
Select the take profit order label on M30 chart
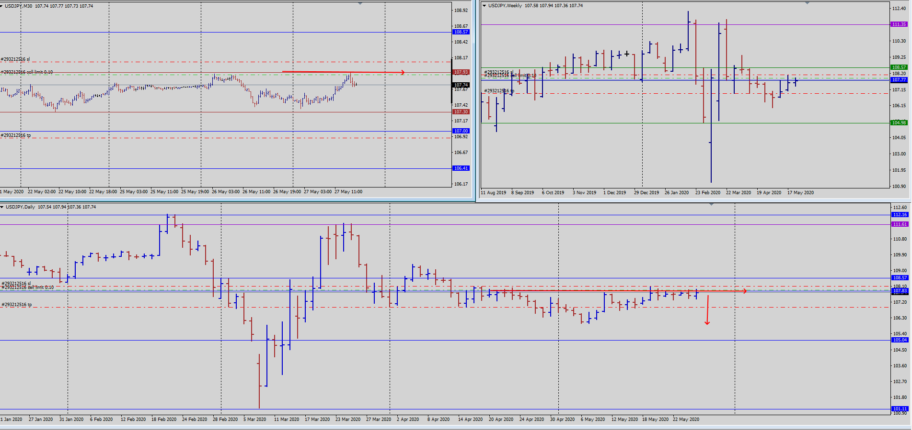point(16,135)
